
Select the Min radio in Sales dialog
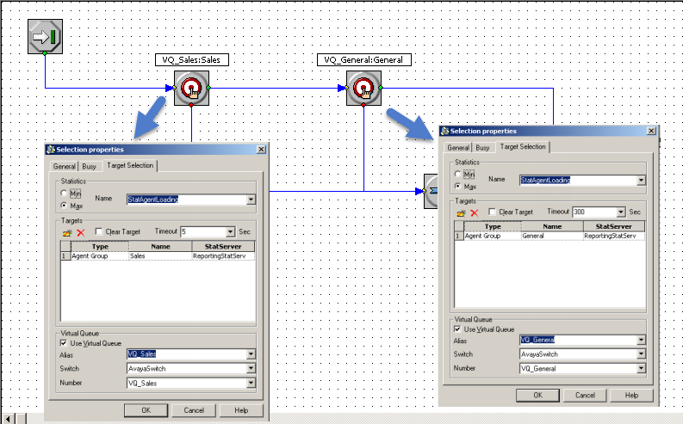coord(64,194)
